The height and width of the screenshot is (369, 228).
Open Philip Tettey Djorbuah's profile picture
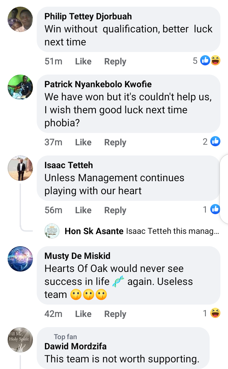point(20,19)
